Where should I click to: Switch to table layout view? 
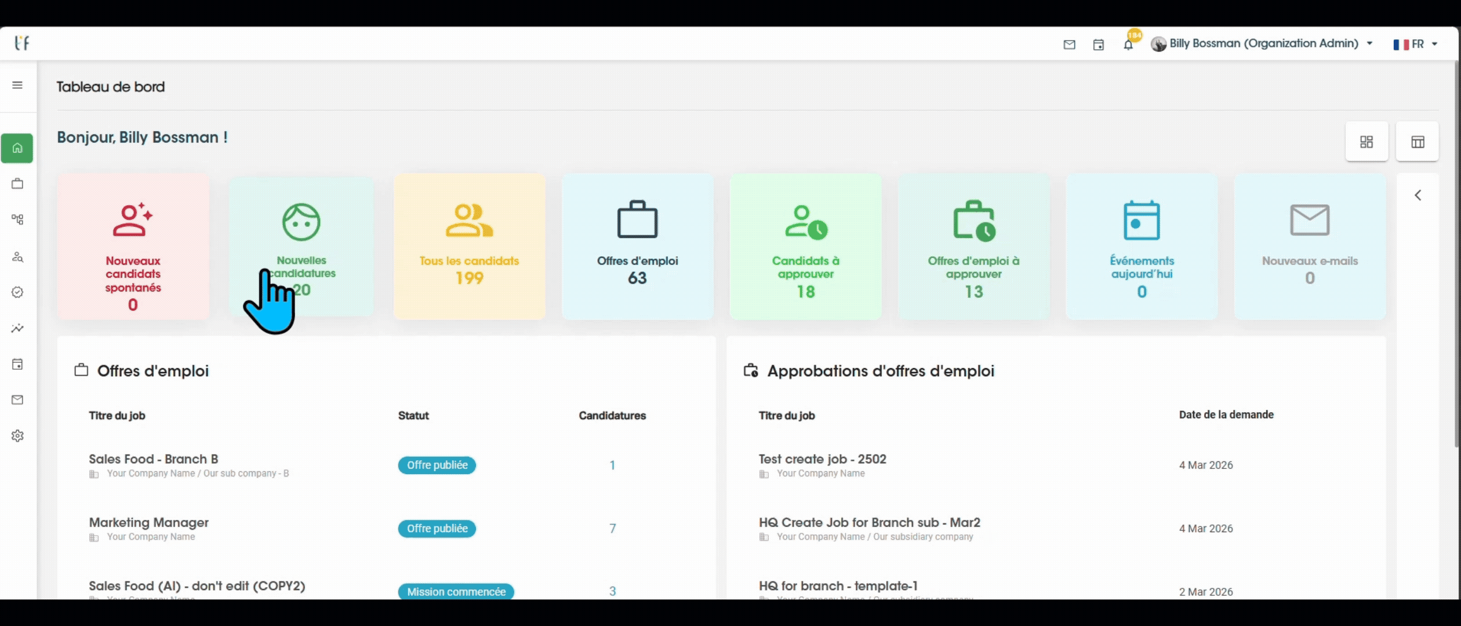pyautogui.click(x=1418, y=142)
